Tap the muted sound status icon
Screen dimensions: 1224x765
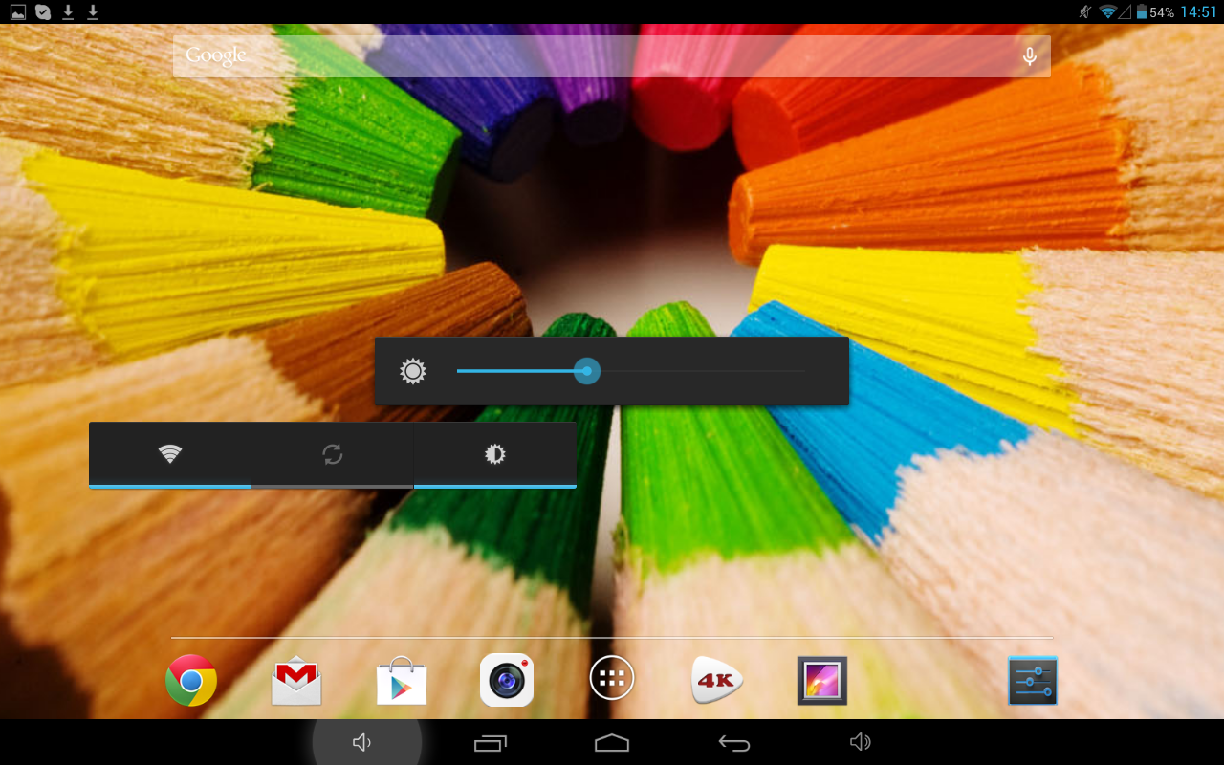tap(1085, 12)
